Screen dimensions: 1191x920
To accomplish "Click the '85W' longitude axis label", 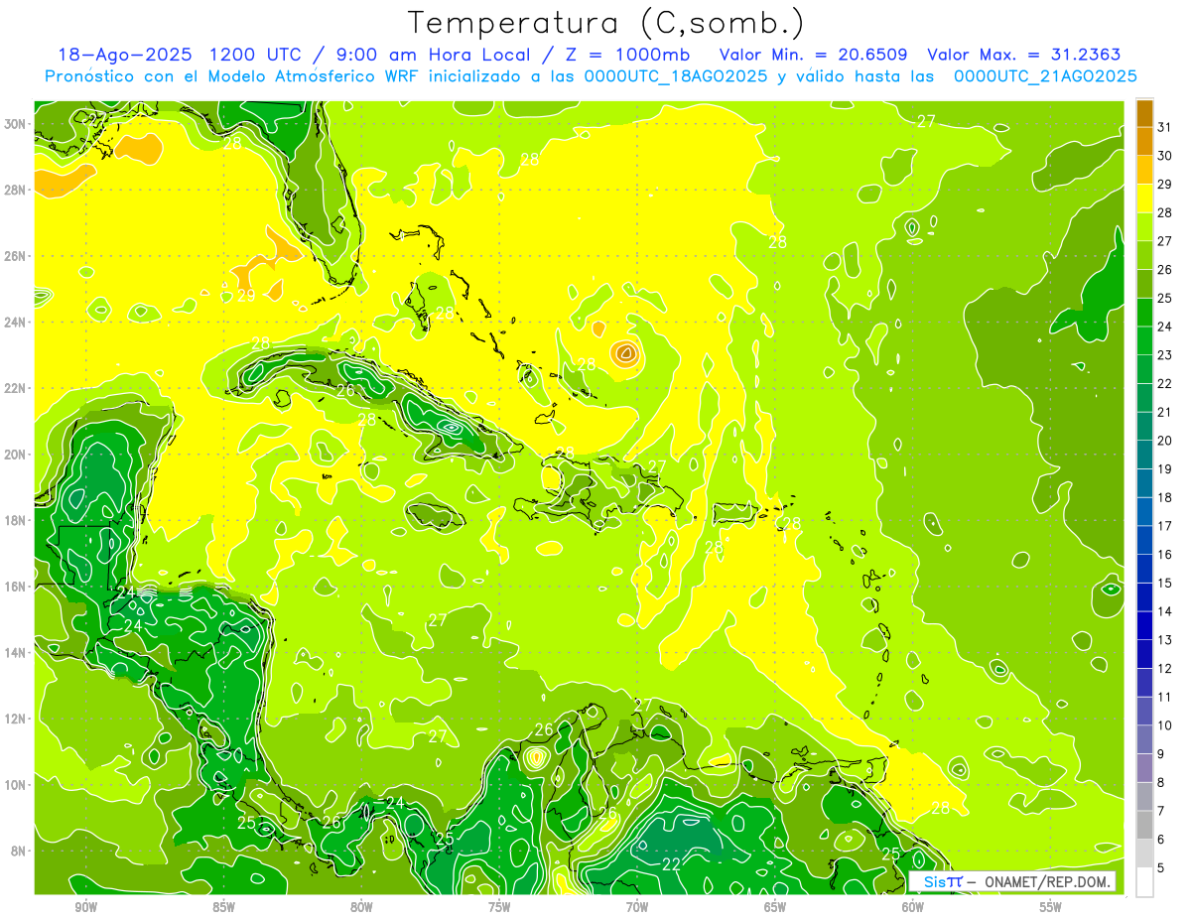I will click(x=223, y=907).
